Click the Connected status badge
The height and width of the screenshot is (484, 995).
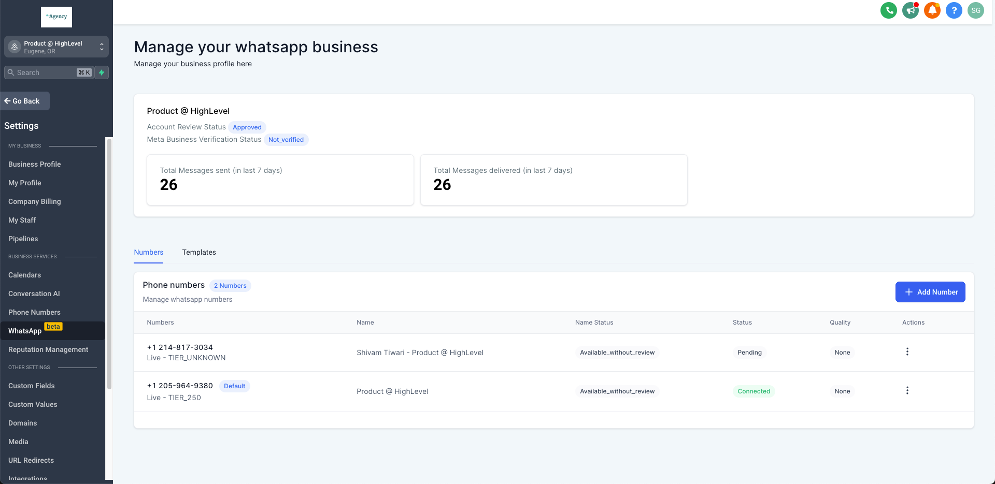coord(754,391)
